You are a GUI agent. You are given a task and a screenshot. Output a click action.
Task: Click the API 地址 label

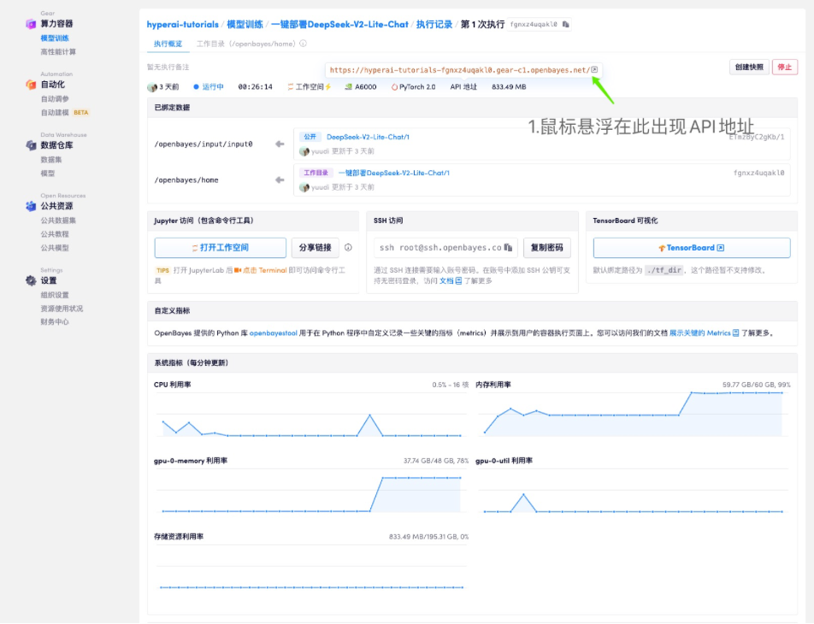click(463, 86)
